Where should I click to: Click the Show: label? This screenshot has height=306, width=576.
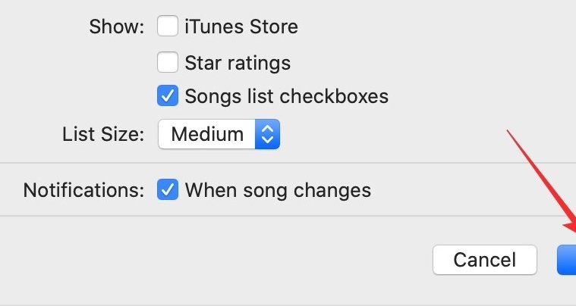pyautogui.click(x=116, y=27)
